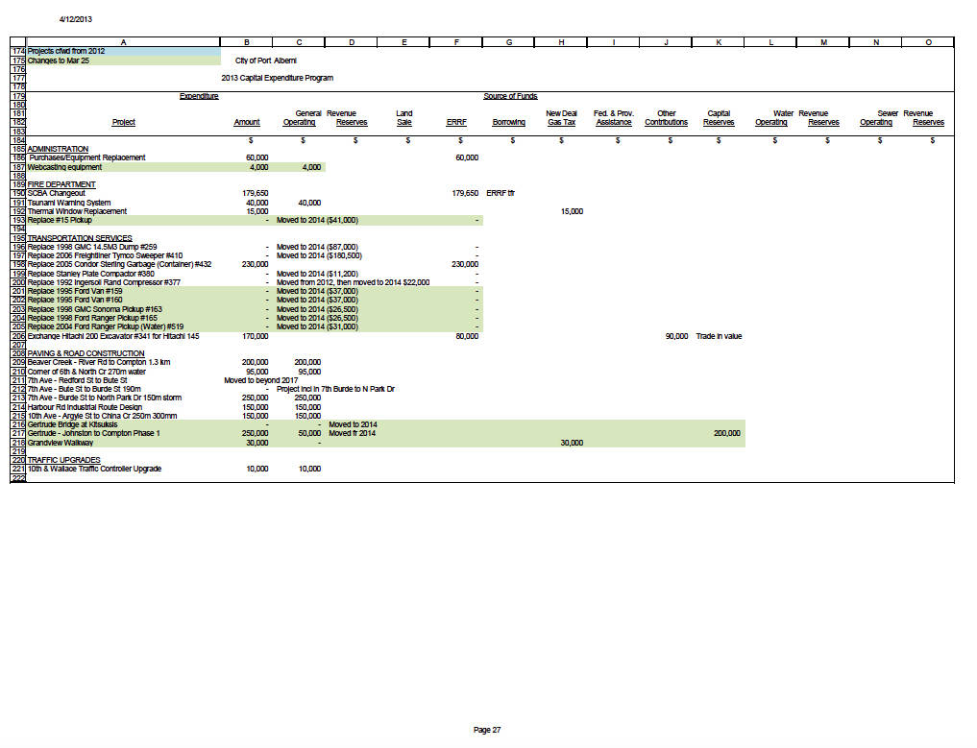Click column header O
Screen dimensions: 977x748
click(928, 41)
